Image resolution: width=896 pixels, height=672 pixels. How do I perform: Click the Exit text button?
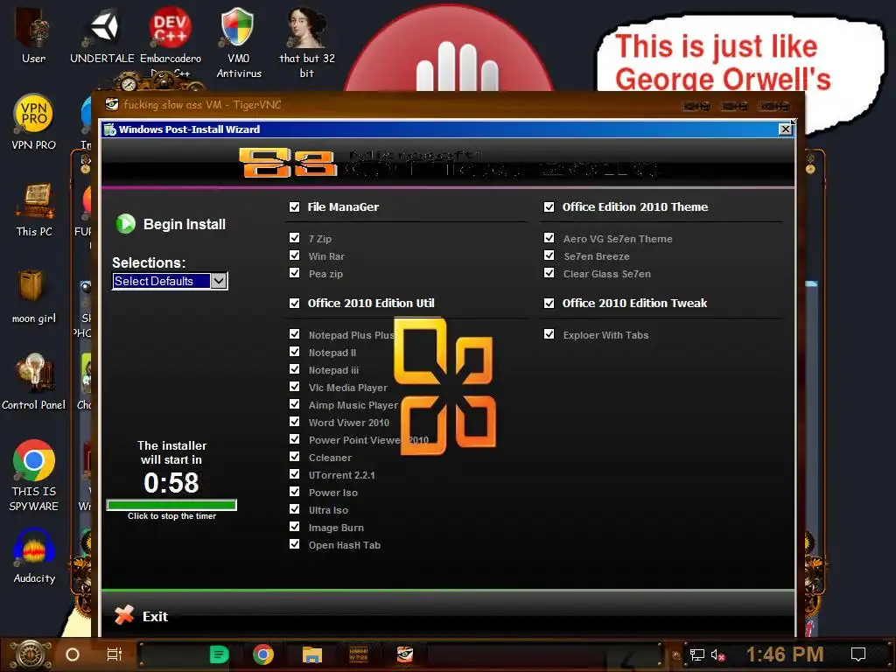coord(155,616)
